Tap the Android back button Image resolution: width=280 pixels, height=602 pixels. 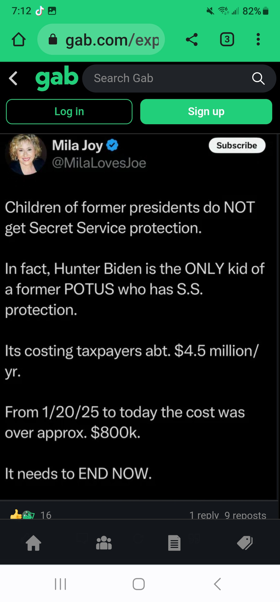click(217, 584)
